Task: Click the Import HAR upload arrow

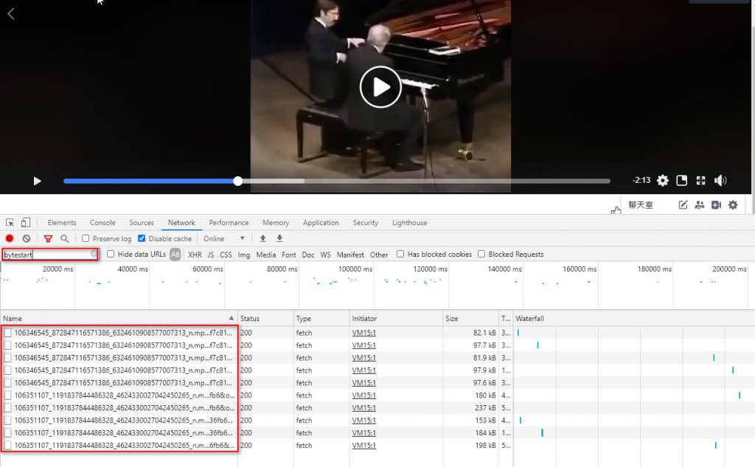Action: click(x=262, y=239)
